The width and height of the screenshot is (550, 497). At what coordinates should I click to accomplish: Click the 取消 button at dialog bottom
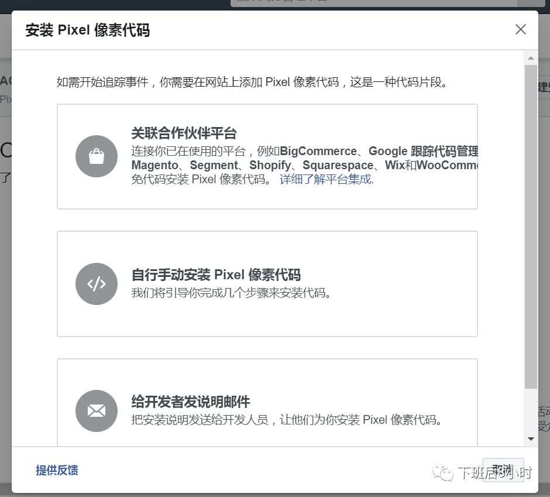pos(503,470)
